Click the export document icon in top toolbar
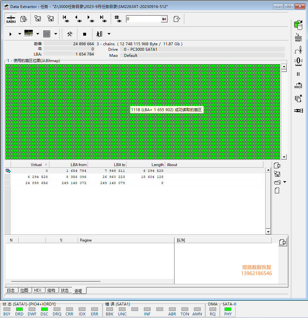 point(177,19)
